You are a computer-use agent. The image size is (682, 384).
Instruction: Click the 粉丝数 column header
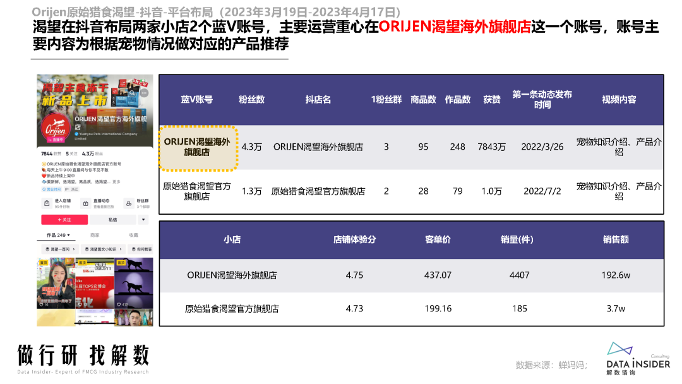click(x=251, y=100)
